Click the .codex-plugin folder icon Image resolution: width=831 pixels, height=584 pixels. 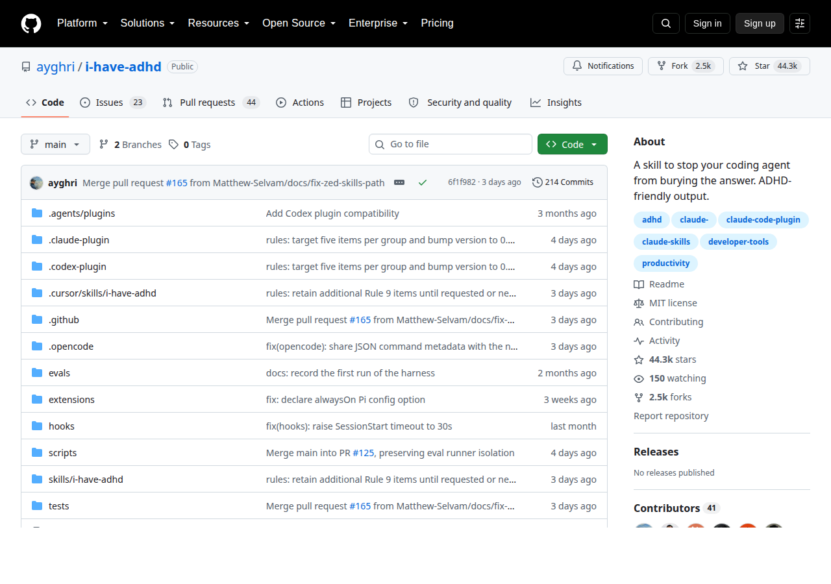click(37, 267)
